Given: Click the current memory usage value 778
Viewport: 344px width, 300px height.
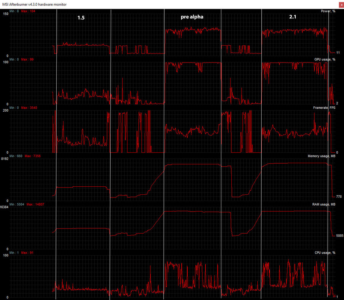Looking at the screenshot, I should [x=339, y=196].
